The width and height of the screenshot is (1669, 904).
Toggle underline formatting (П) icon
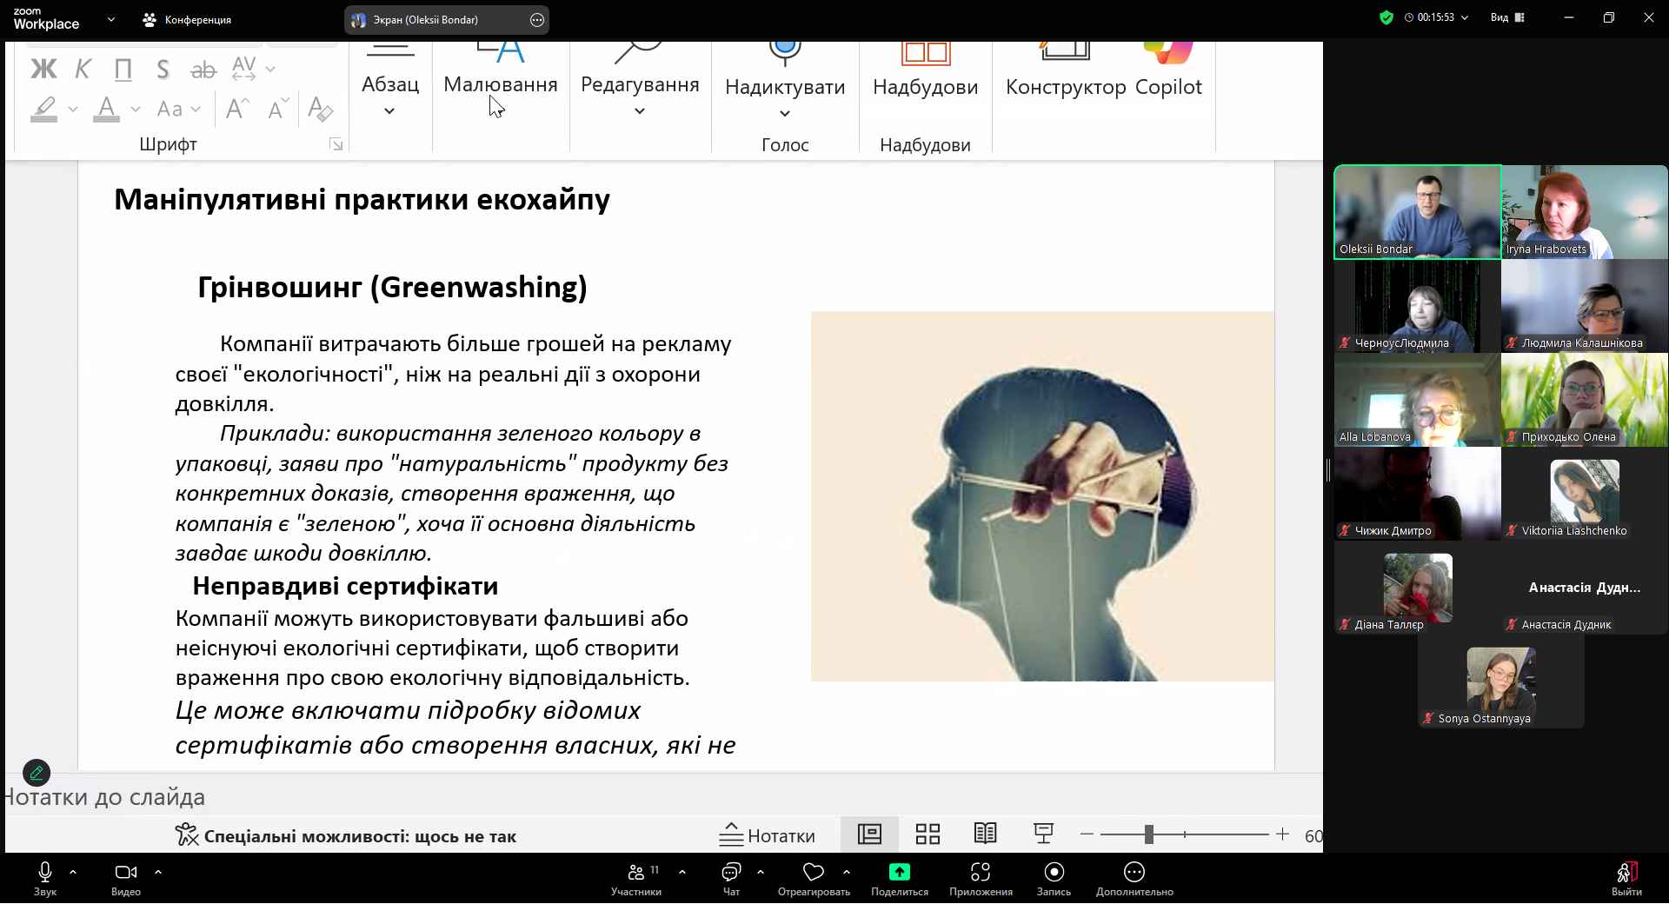point(123,69)
